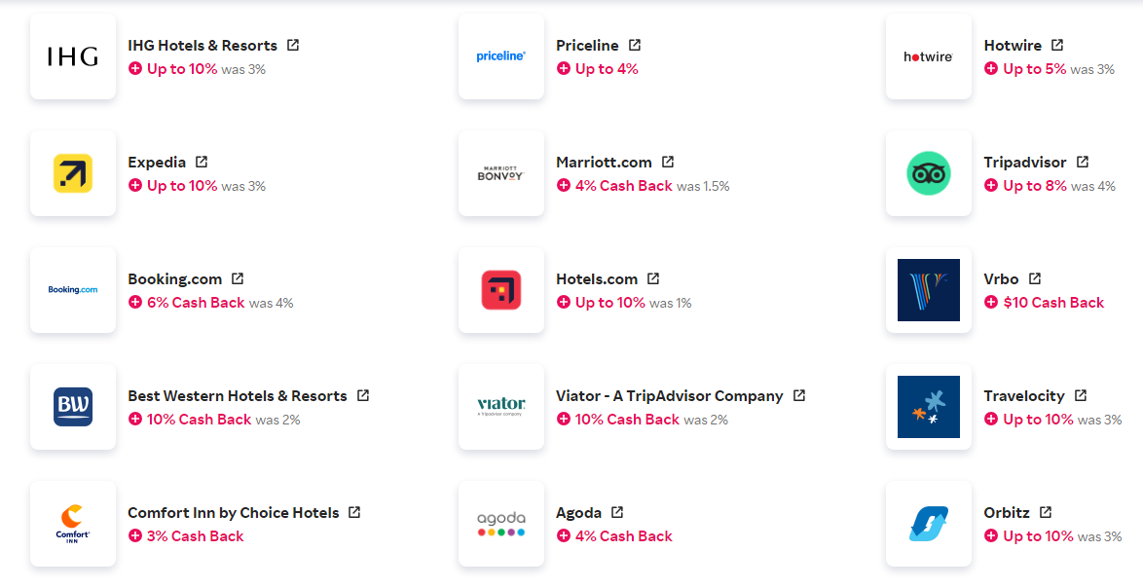Screen dimensions: 1143x588
Task: Open the Marriott.com store link
Action: point(604,163)
